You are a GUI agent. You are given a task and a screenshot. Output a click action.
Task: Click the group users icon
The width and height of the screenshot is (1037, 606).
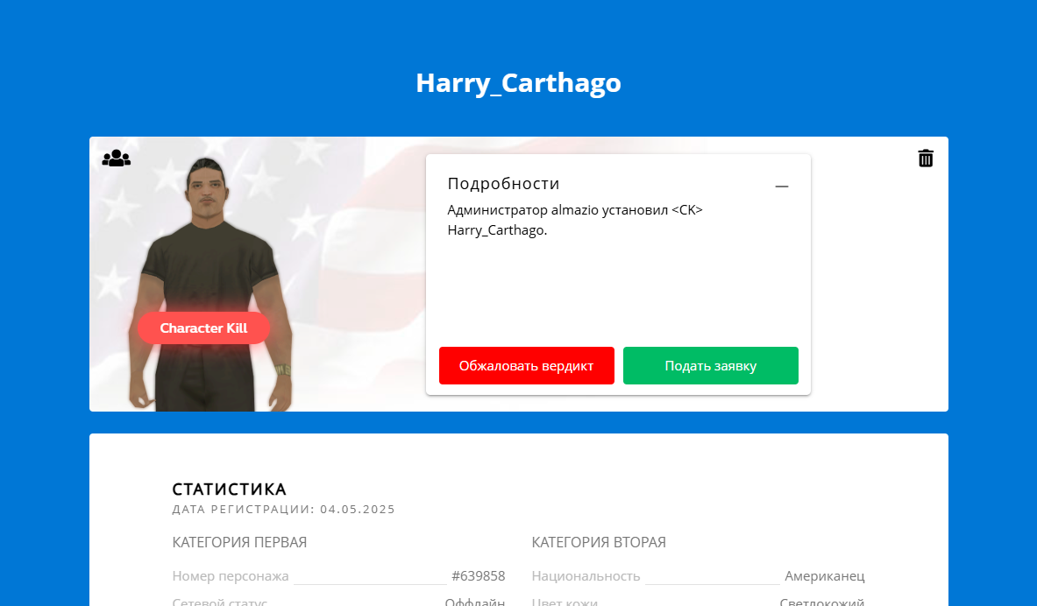[116, 159]
